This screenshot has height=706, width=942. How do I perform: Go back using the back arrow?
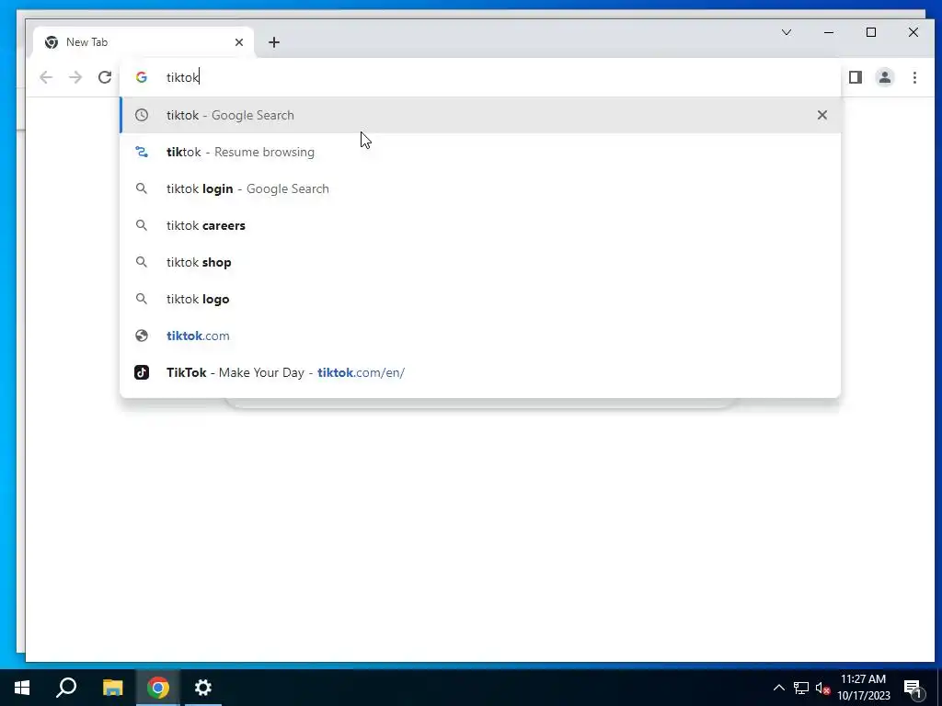(x=46, y=77)
